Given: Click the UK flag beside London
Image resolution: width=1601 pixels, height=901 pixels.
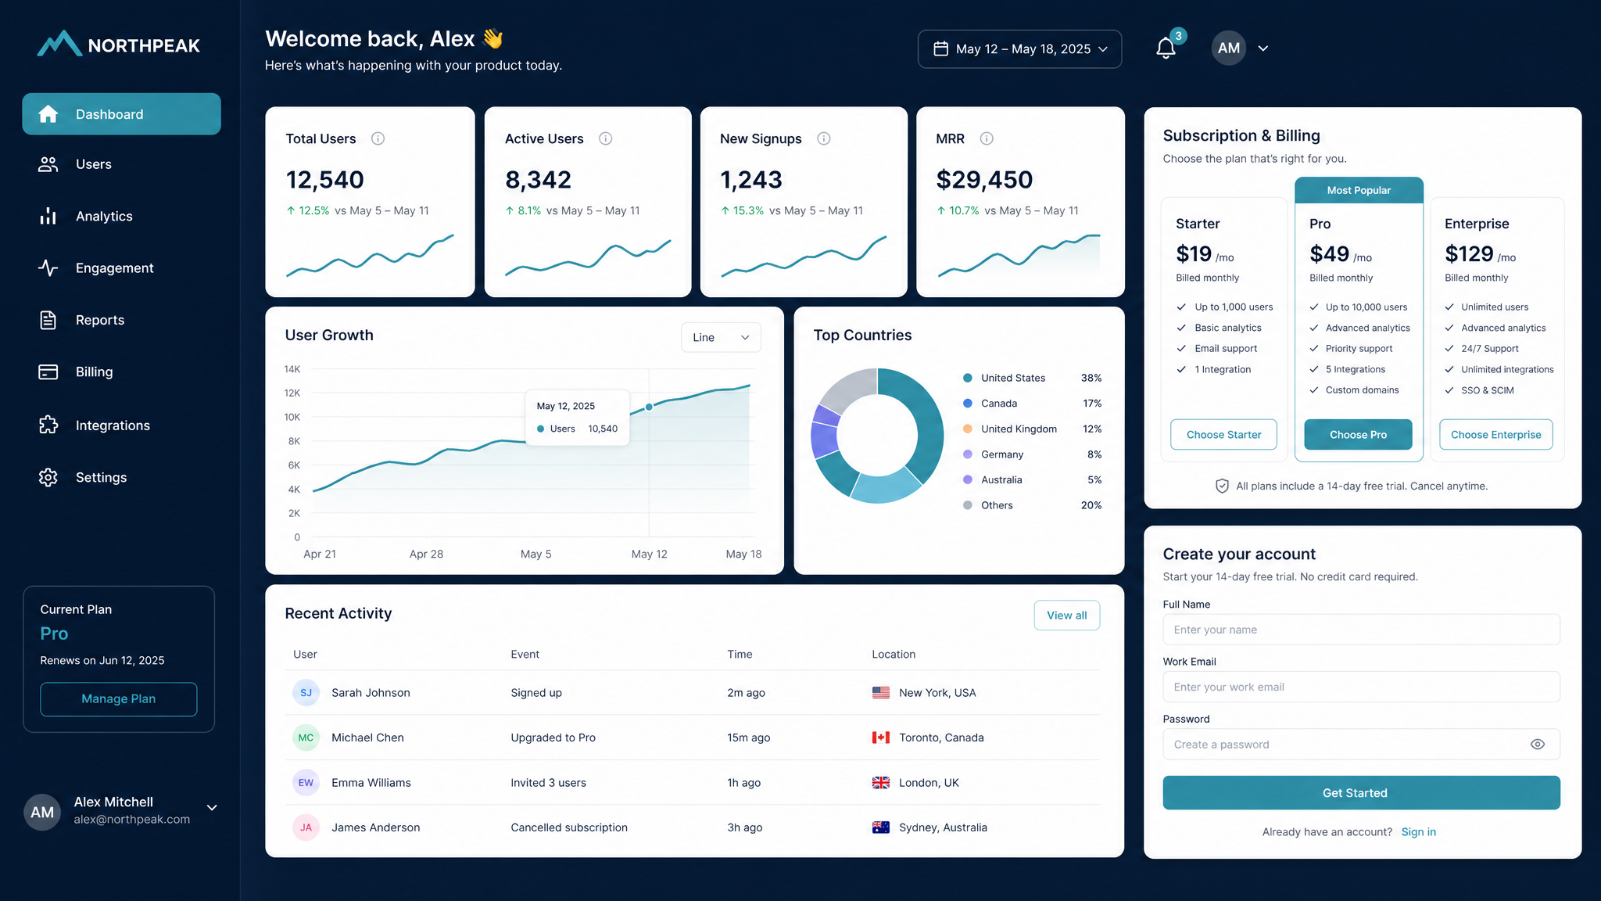Looking at the screenshot, I should click(x=881, y=783).
